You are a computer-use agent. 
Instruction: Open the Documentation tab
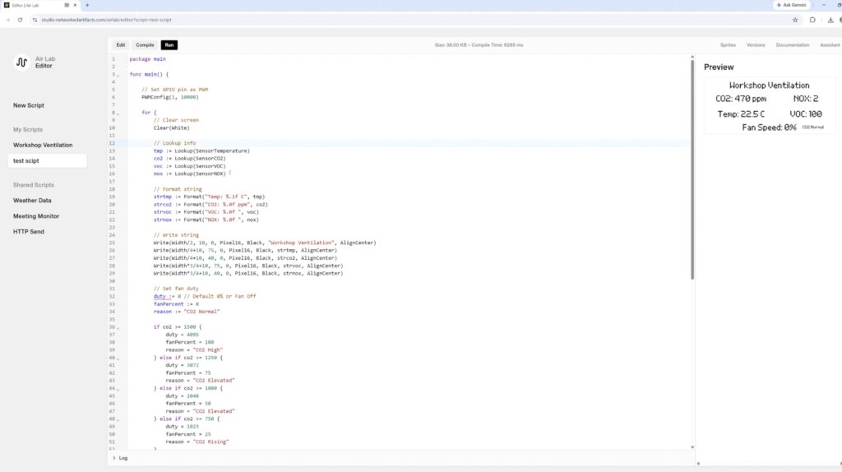792,45
